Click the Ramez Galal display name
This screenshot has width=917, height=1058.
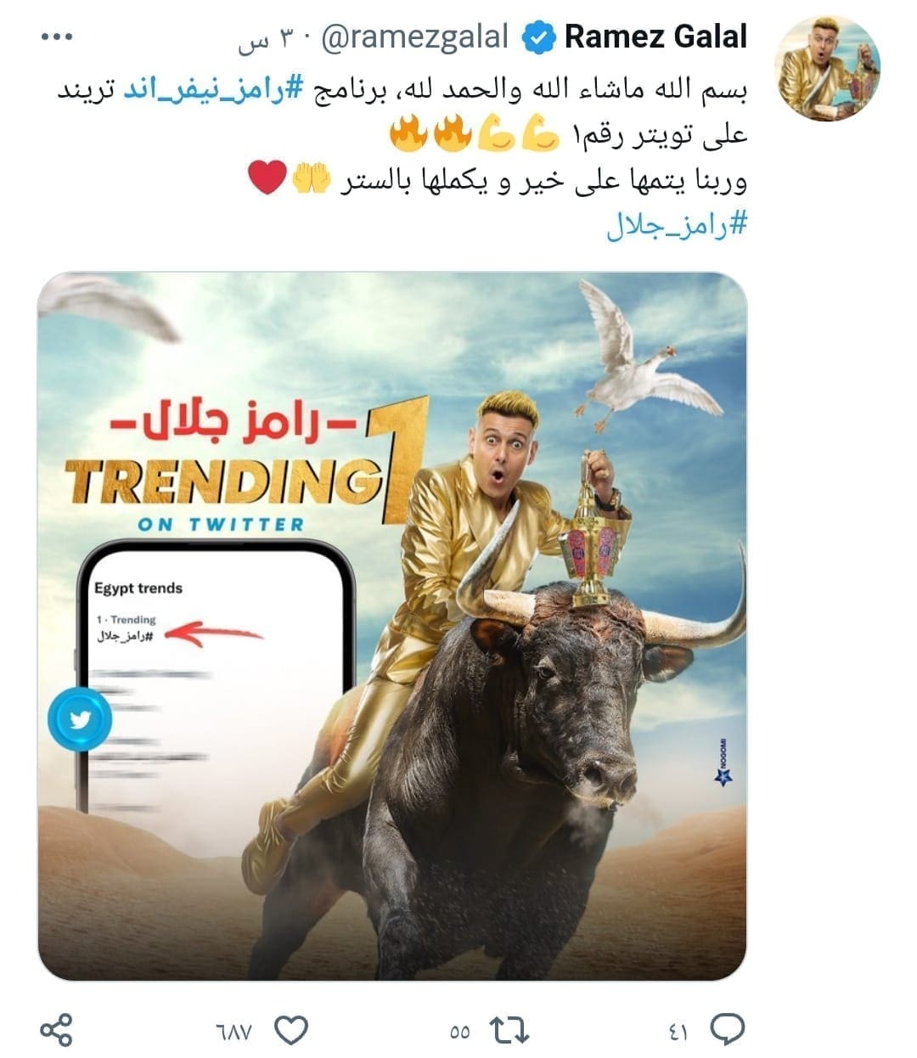click(655, 37)
